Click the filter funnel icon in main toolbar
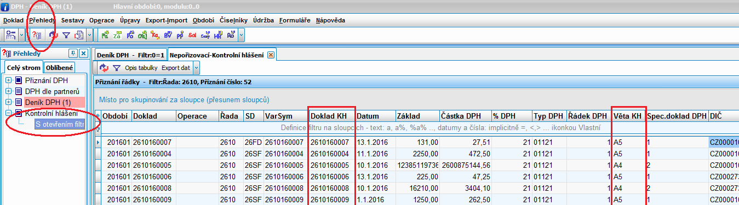Screen dimensions: 739x205 66,36
